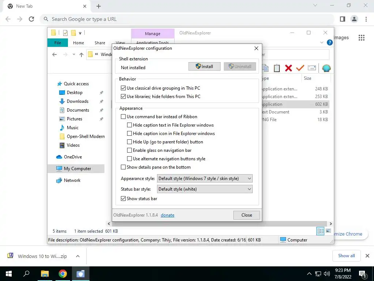Screen dimensions: 374x281
Task: Click the volume speaker tray icon
Action: (x=327, y=274)
